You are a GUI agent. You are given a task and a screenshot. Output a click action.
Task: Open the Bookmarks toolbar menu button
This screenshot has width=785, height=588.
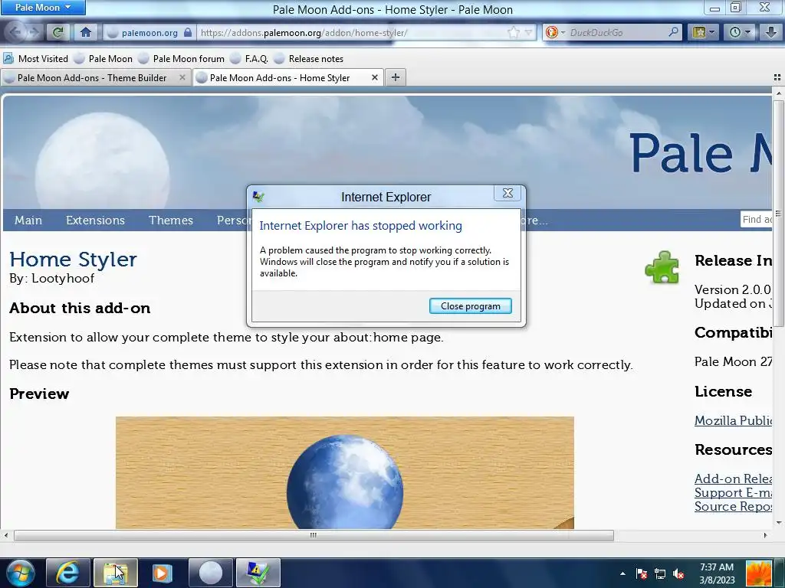pos(704,32)
